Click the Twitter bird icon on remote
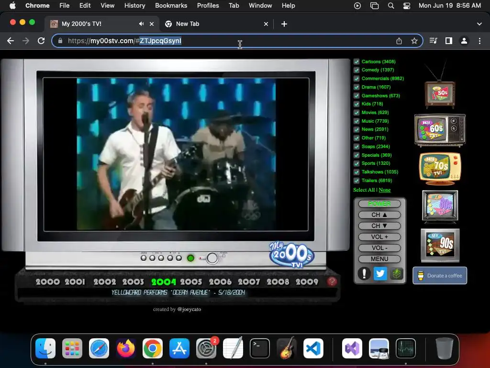The height and width of the screenshot is (368, 490). coord(380,274)
